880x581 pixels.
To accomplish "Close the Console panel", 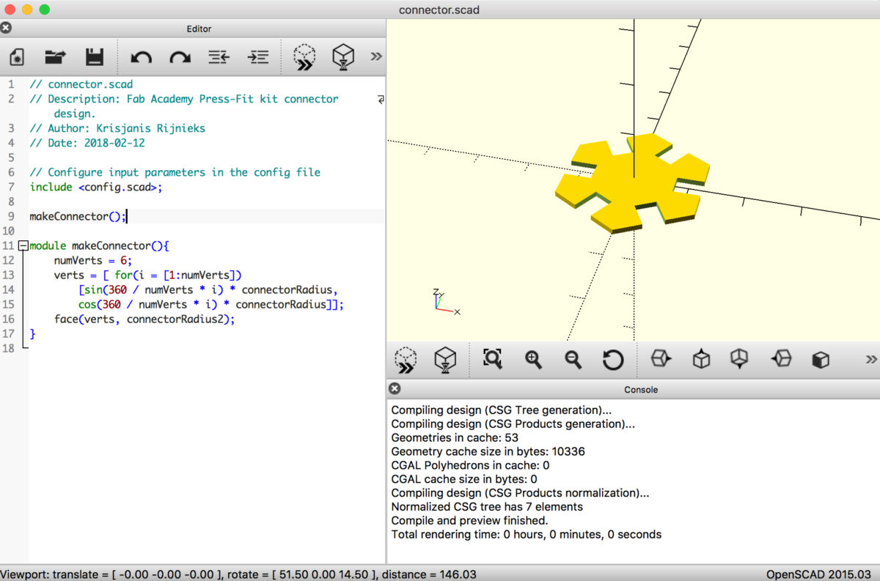I will pos(395,388).
